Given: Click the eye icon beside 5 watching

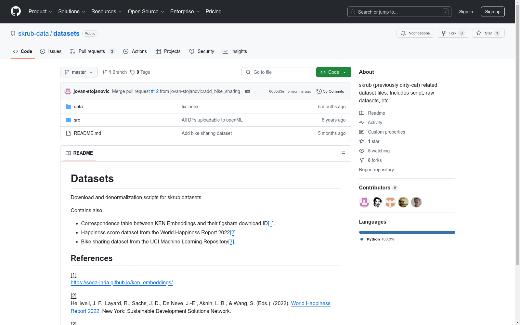Looking at the screenshot, I should tap(362, 151).
